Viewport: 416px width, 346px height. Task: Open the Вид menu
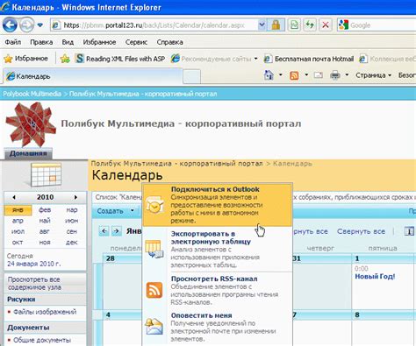pos(68,42)
